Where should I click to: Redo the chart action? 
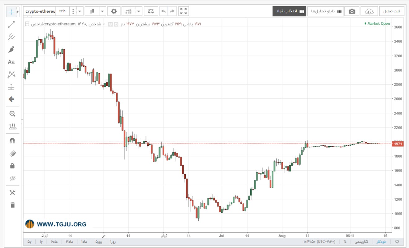172,11
